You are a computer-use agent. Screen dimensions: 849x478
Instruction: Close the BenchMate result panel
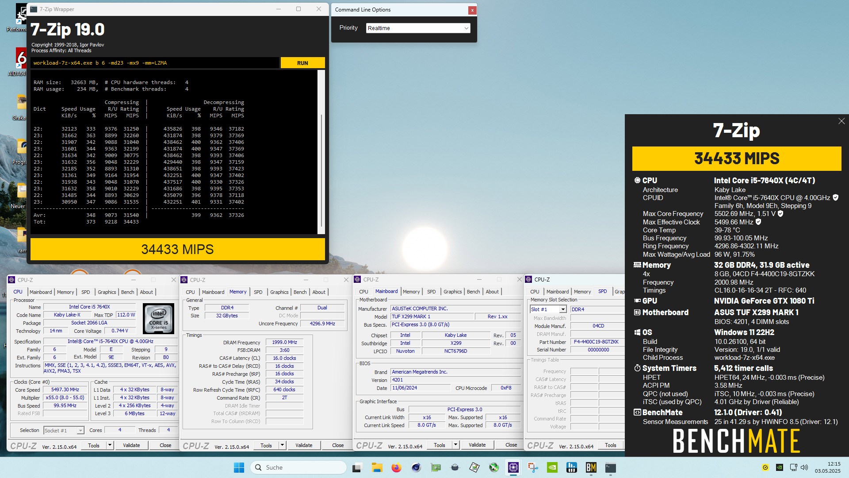(841, 121)
